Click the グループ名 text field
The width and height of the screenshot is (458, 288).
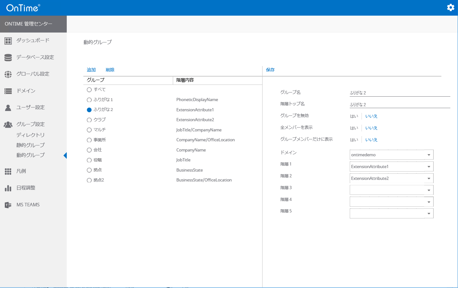click(400, 93)
